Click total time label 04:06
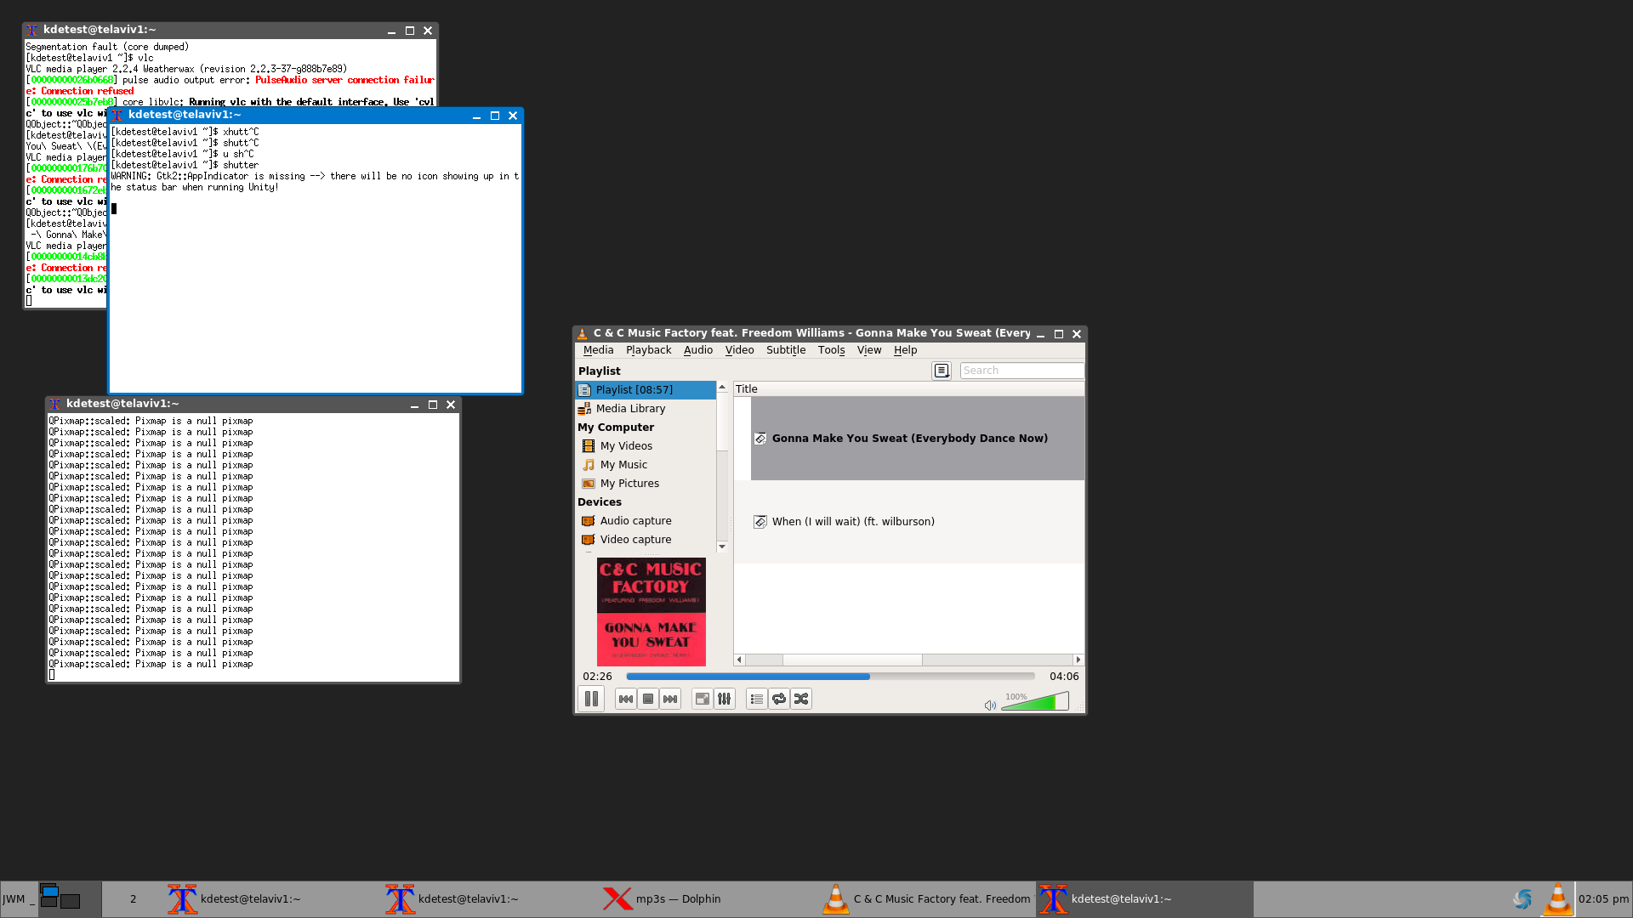This screenshot has width=1633, height=918. (1064, 677)
